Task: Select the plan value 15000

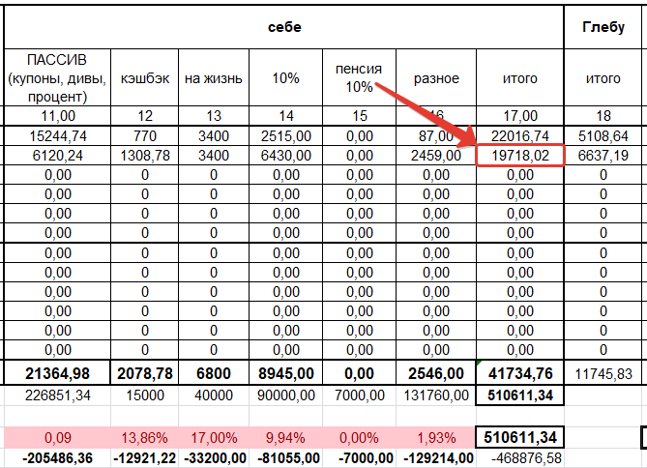Action: click(x=145, y=395)
